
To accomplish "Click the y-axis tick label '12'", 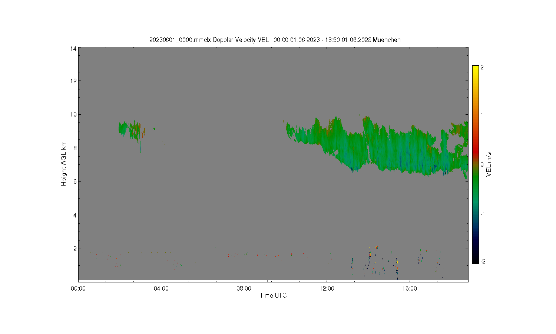I will [x=73, y=81].
